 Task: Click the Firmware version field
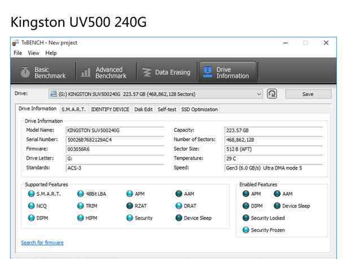pos(115,149)
